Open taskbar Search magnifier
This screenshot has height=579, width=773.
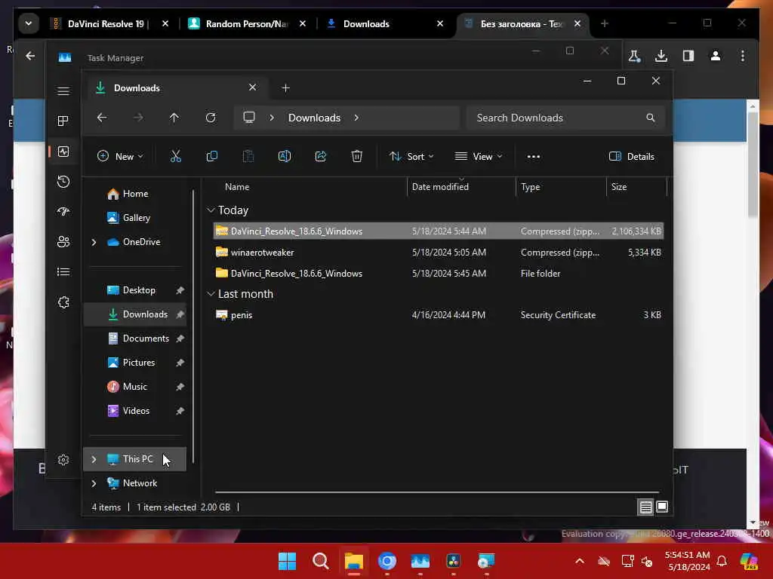pos(320,561)
